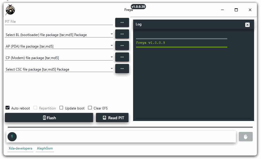This screenshot has height=159, width=261.
Task: Uncheck the Auto reboot checkbox
Action: pos(7,108)
